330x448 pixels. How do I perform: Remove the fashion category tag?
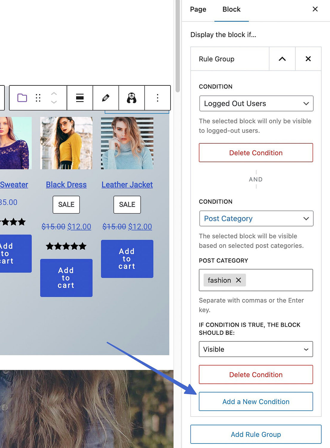[238, 280]
